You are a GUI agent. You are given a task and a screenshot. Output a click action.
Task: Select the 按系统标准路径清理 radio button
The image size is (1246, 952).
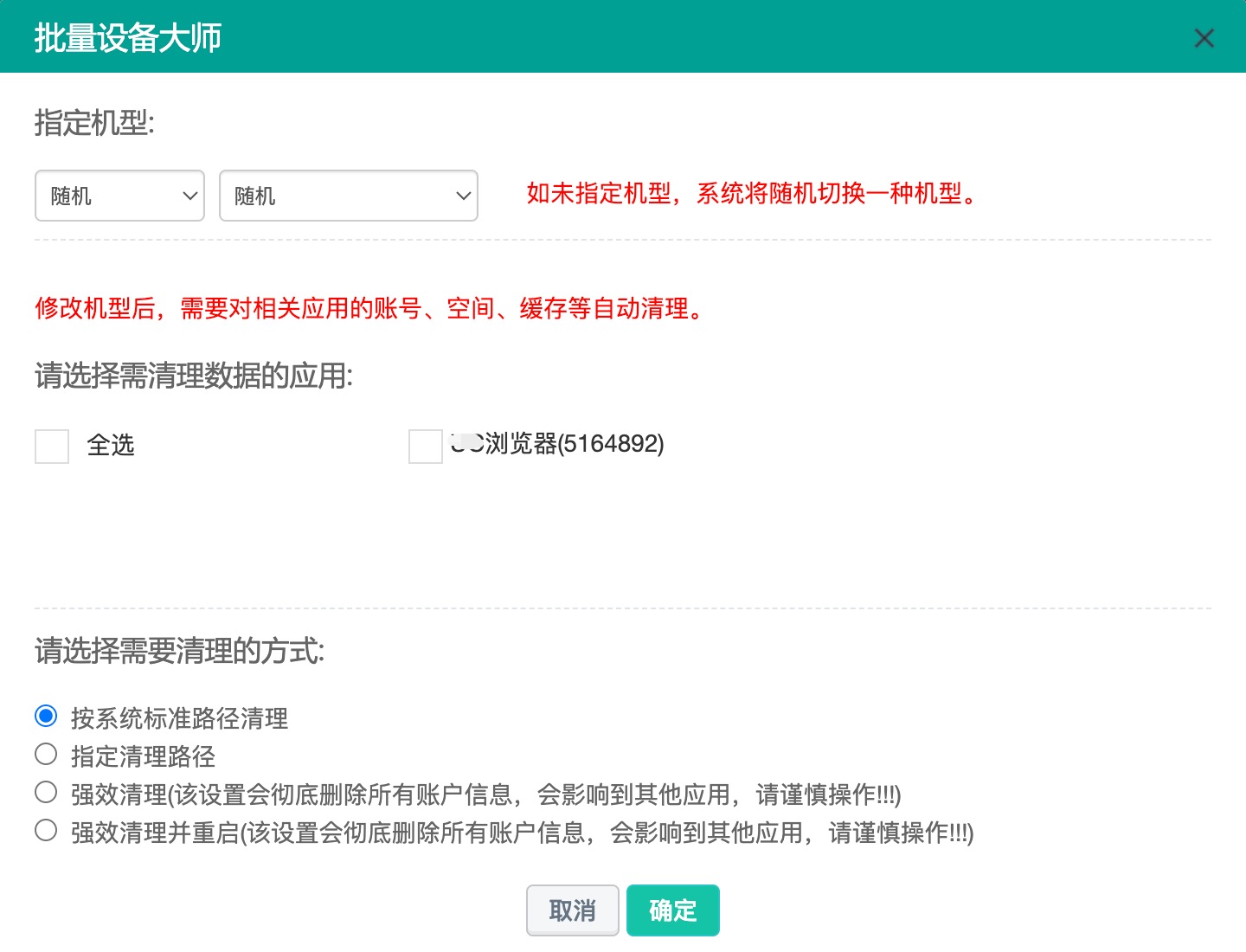click(46, 717)
